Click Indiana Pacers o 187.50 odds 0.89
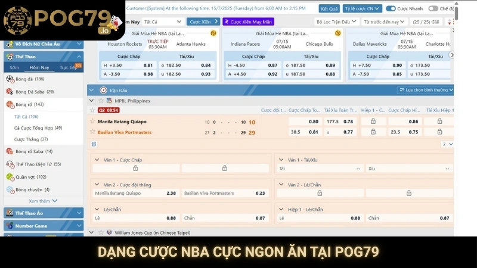 tap(310, 65)
